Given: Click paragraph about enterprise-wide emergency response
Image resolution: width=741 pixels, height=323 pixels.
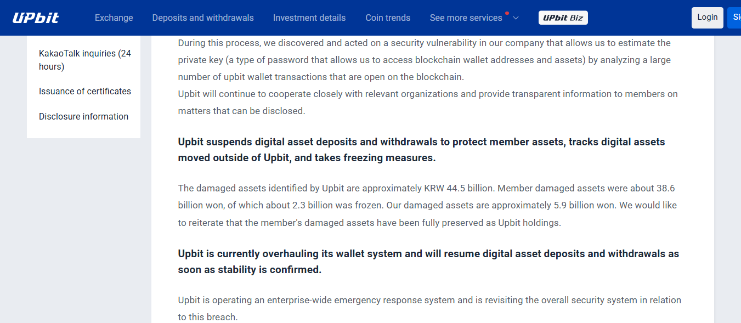Looking at the screenshot, I should coord(429,308).
